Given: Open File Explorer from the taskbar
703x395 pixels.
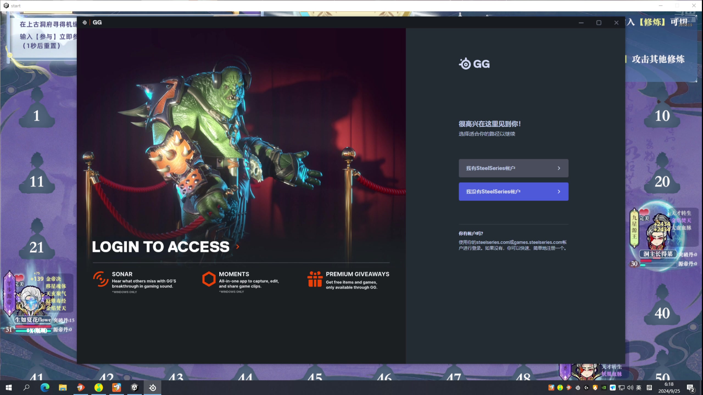Looking at the screenshot, I should [63, 388].
